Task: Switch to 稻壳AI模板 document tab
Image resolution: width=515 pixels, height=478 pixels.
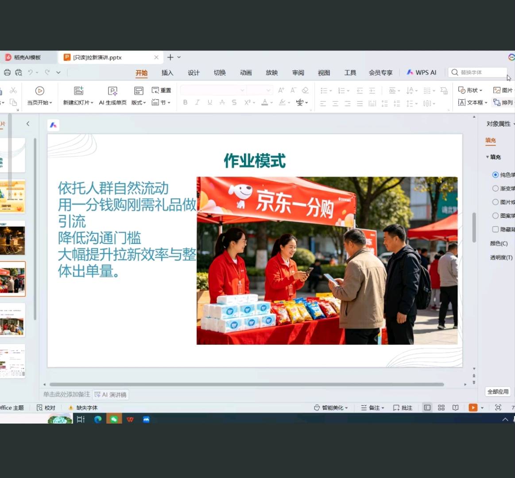Action: pyautogui.click(x=27, y=58)
